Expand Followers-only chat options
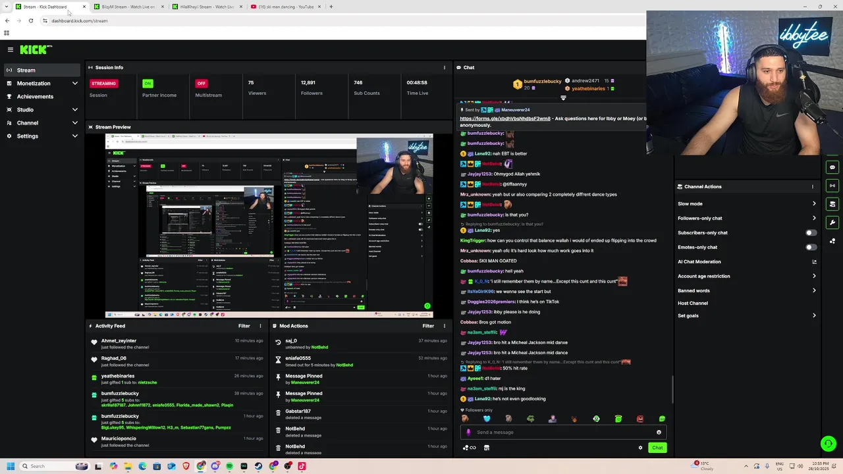 pyautogui.click(x=814, y=218)
